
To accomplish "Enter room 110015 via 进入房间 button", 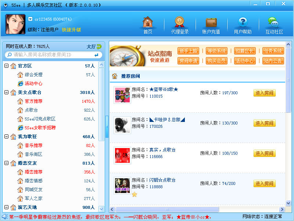I will [264, 93].
